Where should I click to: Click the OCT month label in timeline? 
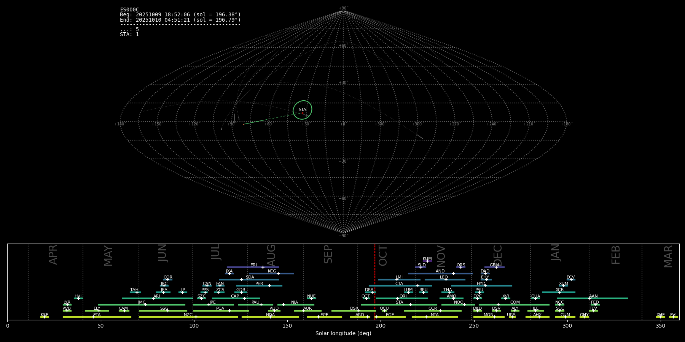(x=383, y=255)
